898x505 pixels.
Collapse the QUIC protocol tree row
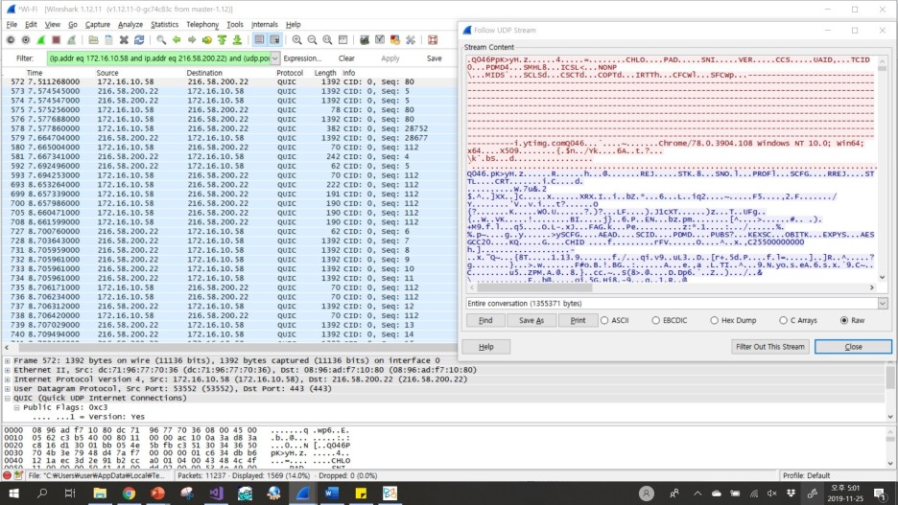click(8, 398)
